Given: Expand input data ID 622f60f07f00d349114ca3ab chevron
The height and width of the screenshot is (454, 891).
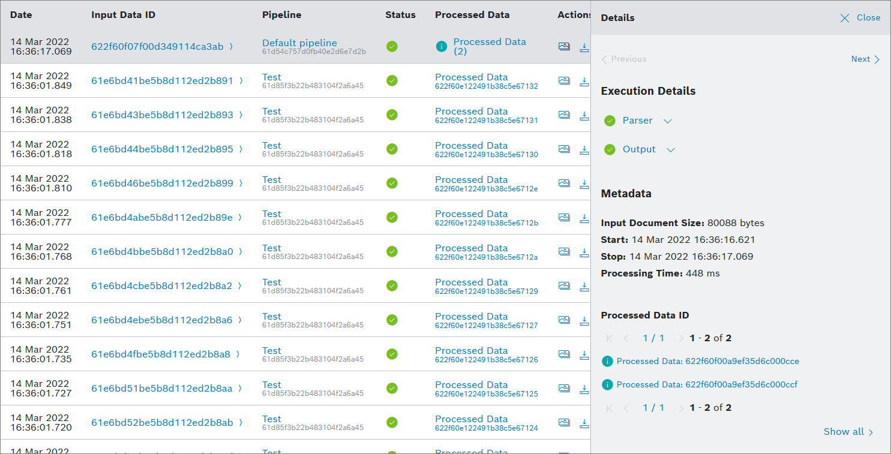Looking at the screenshot, I should click(232, 47).
